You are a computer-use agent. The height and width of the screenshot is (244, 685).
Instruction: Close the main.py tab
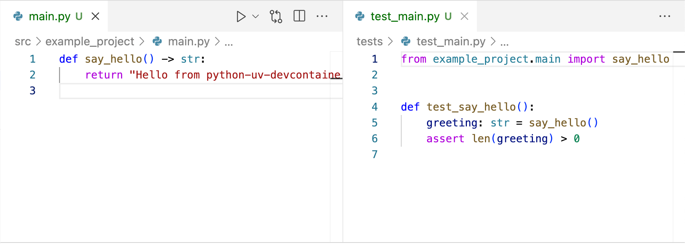pyautogui.click(x=95, y=17)
